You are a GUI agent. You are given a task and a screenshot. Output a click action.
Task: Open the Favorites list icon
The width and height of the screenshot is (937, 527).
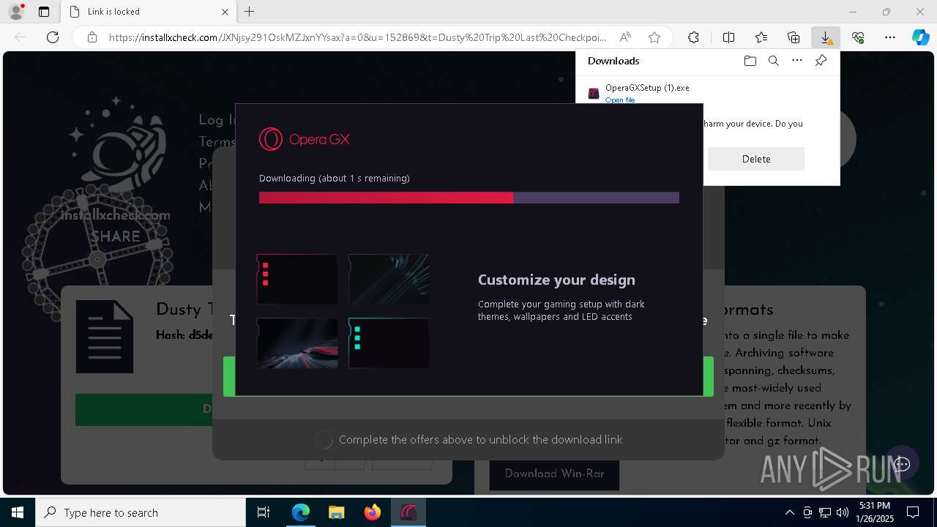[x=761, y=37]
